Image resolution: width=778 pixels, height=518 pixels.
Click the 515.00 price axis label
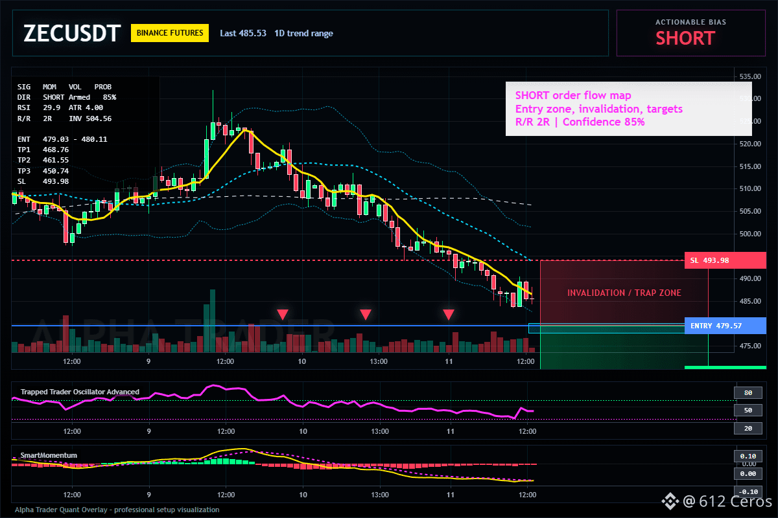coord(749,166)
